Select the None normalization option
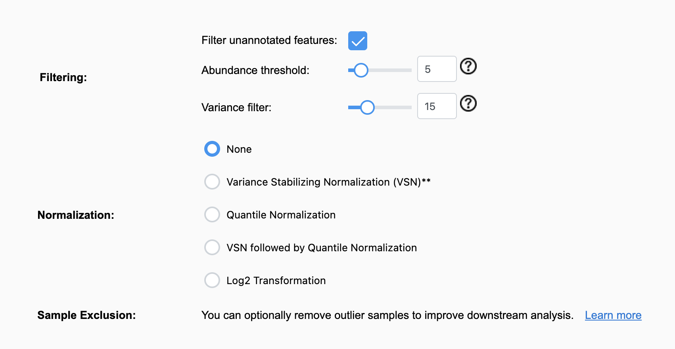 212,149
